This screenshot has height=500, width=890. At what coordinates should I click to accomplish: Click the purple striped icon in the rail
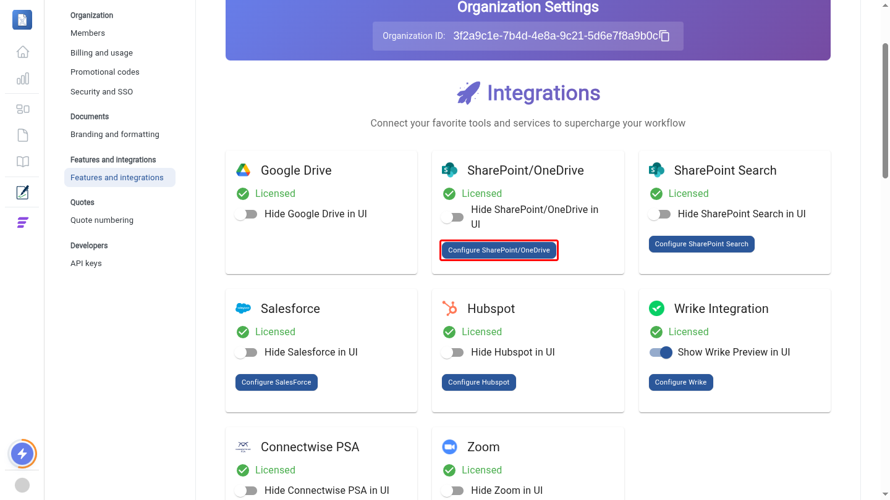tap(22, 223)
